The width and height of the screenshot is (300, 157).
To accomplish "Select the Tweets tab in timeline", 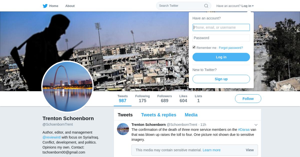I will pos(125,115).
